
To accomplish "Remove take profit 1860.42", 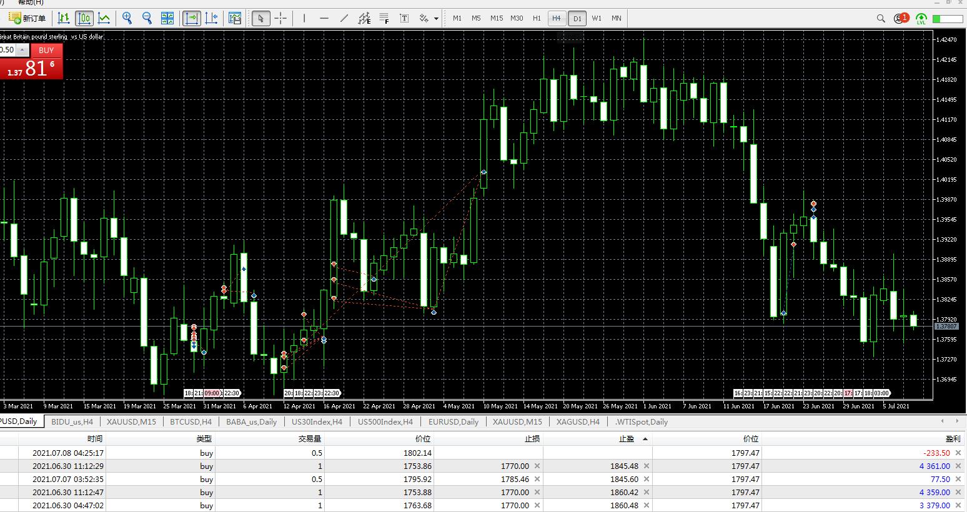I will click(647, 493).
